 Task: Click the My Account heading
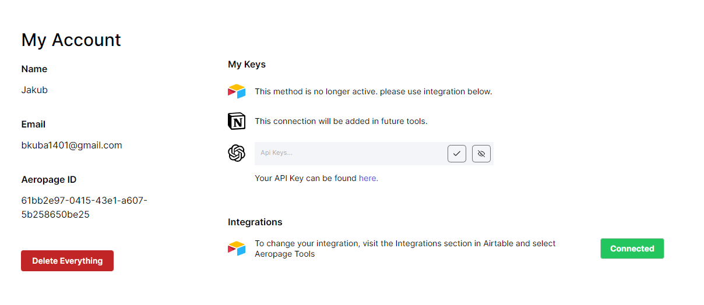(x=71, y=40)
